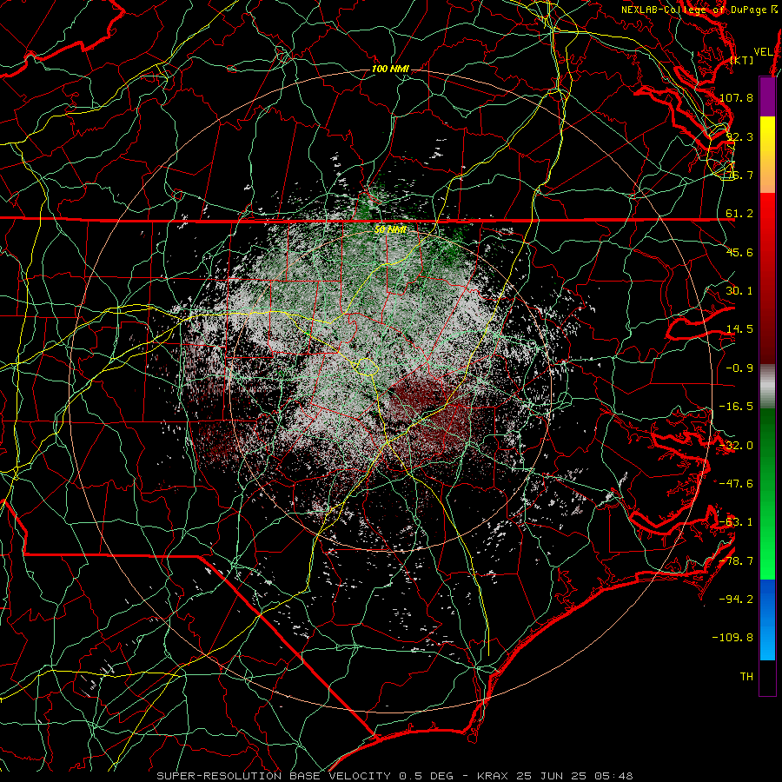Click the -109.8 velocity scale value
Image resolution: width=782 pixels, height=782 pixels.
732,638
